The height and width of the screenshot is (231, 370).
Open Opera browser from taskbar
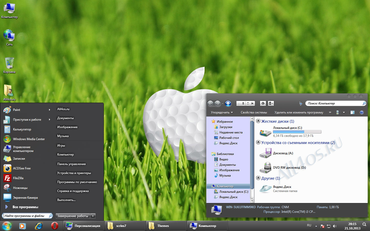pos(54,226)
